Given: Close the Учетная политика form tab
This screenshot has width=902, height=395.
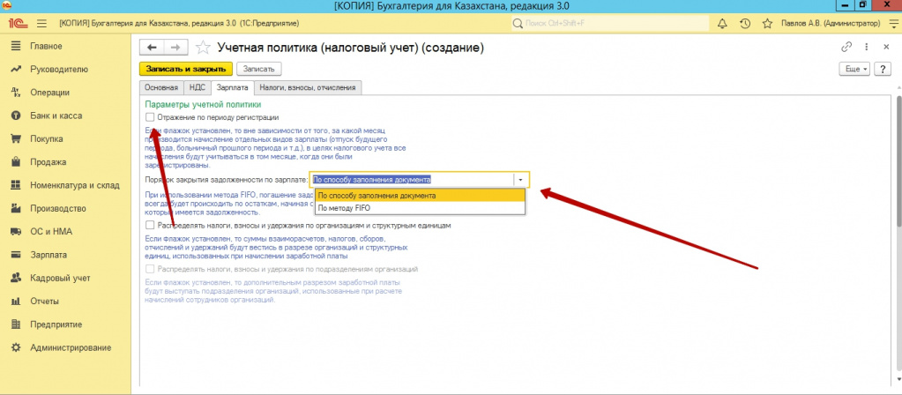Looking at the screenshot, I should [886, 47].
